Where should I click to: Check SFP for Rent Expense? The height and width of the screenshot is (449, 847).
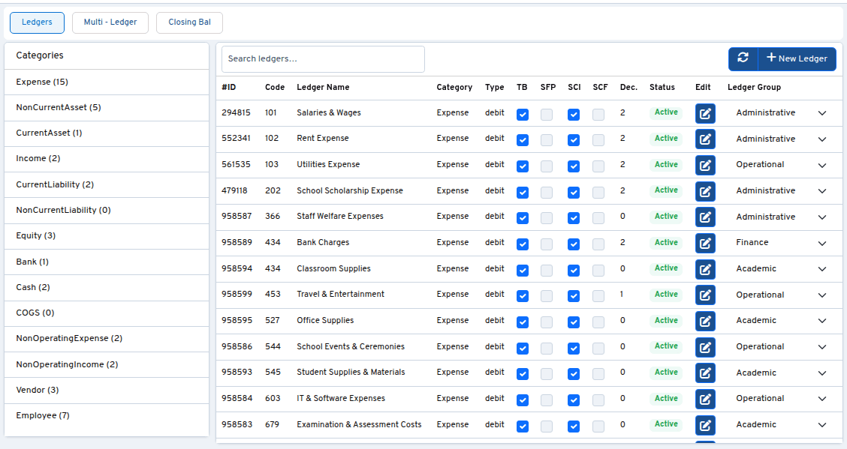[547, 140]
